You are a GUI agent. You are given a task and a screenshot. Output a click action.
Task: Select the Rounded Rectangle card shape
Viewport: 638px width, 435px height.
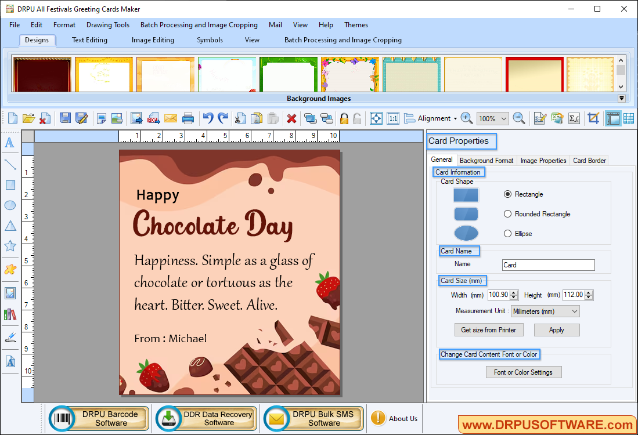click(x=507, y=213)
